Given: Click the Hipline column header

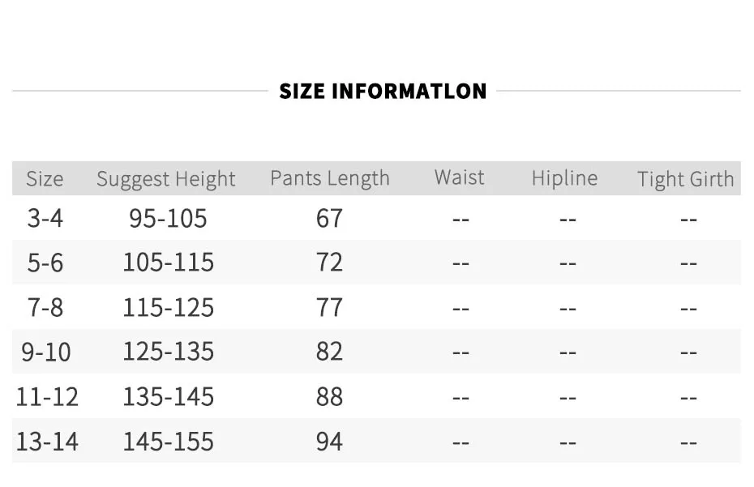Looking at the screenshot, I should (564, 178).
